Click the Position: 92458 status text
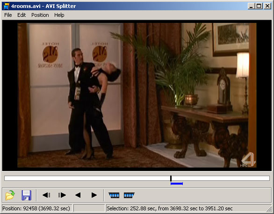 tap(36, 208)
